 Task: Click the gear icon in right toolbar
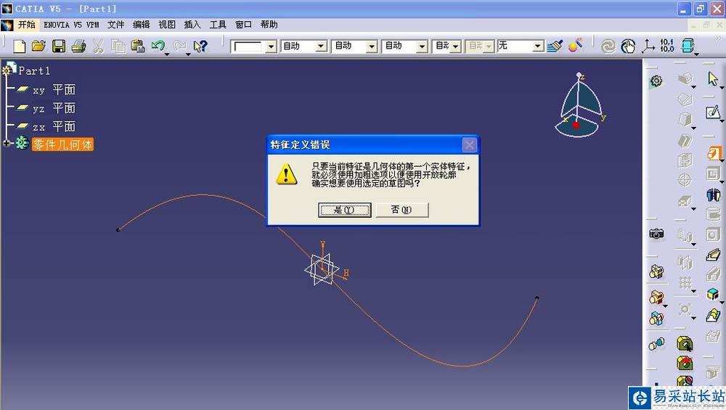[656, 81]
